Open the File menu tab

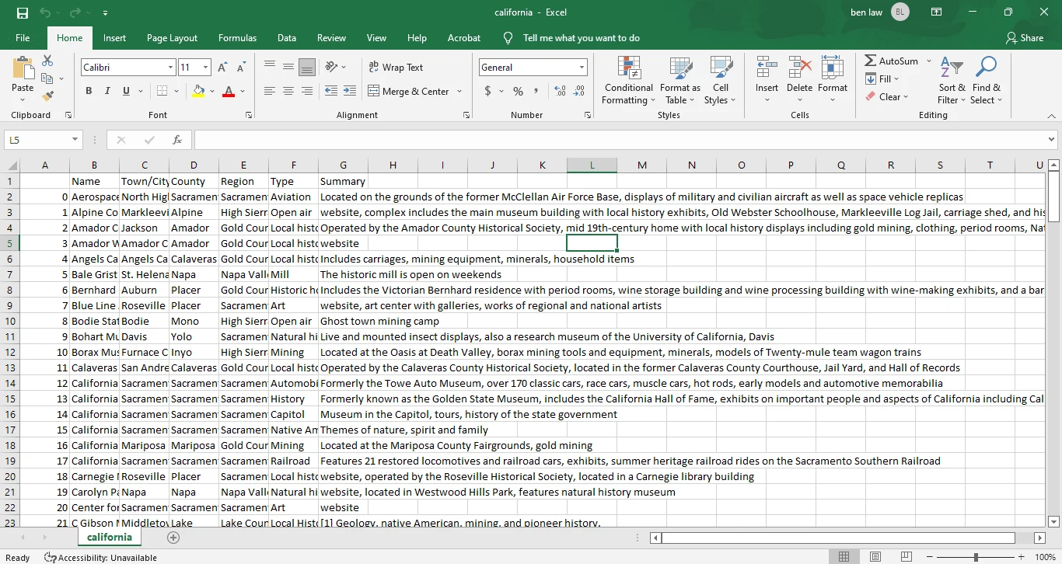[x=23, y=37]
